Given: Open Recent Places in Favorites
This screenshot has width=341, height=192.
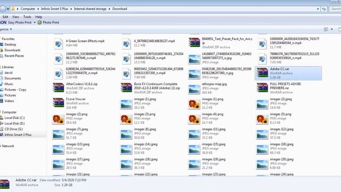Looking at the screenshot, I should 14,55.
